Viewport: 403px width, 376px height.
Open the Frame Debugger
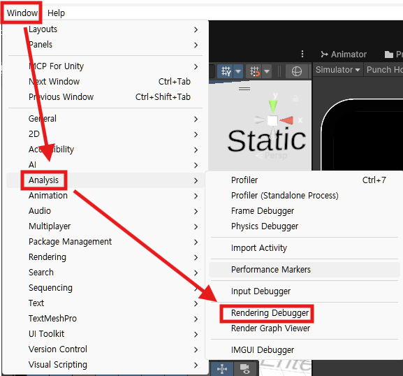tap(305, 211)
